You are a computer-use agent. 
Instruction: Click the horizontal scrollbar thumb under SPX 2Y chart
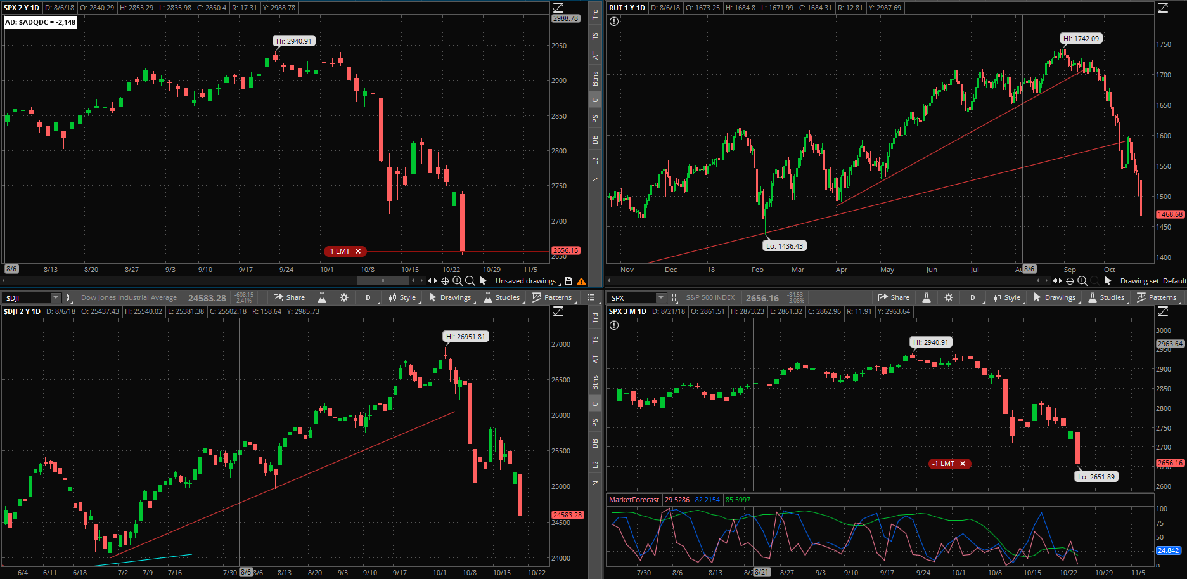[x=383, y=280]
